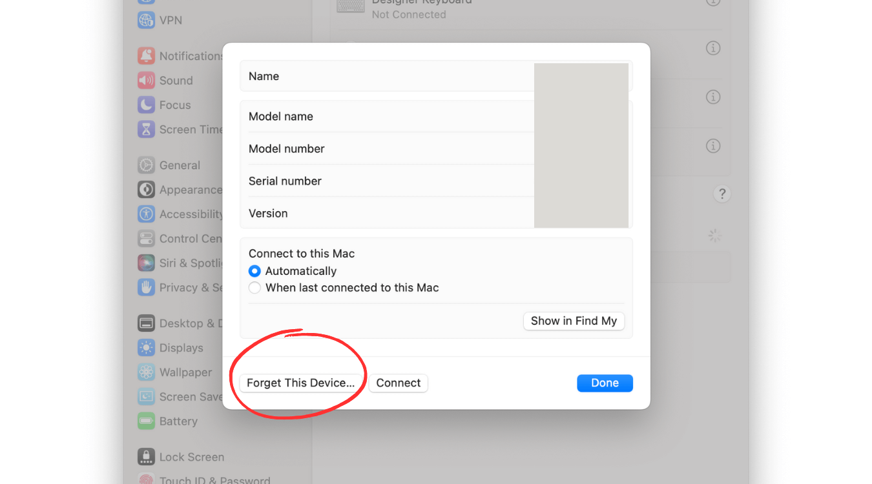The height and width of the screenshot is (484, 872).
Task: Open Show in Find My
Action: click(x=574, y=321)
